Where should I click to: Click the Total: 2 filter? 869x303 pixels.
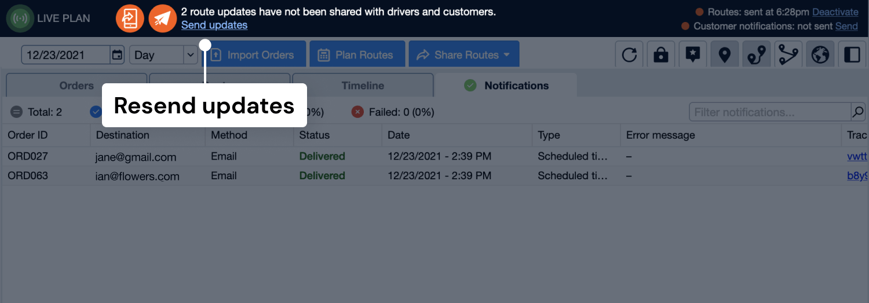36,112
